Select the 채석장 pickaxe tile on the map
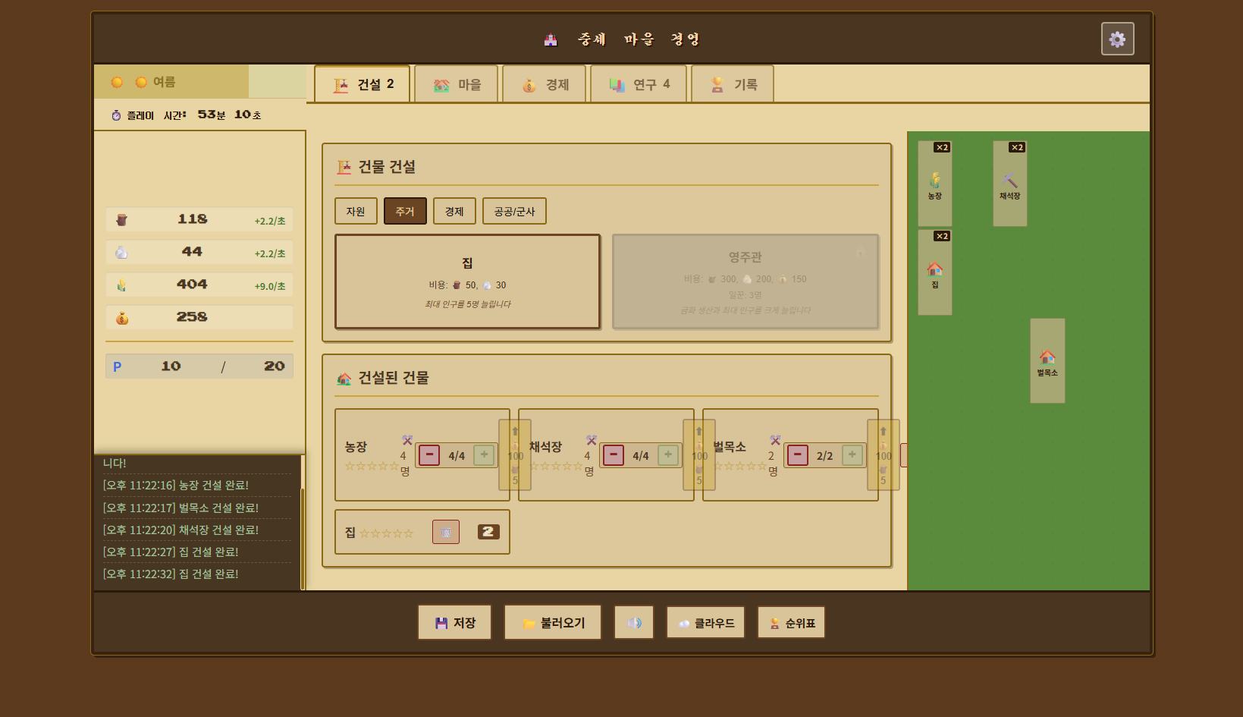Image resolution: width=1243 pixels, height=717 pixels. [x=1009, y=184]
